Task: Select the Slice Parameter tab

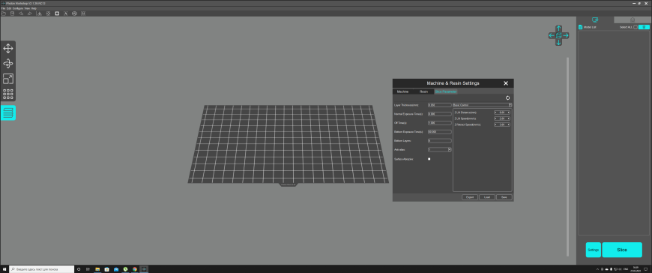Action: (x=445, y=91)
